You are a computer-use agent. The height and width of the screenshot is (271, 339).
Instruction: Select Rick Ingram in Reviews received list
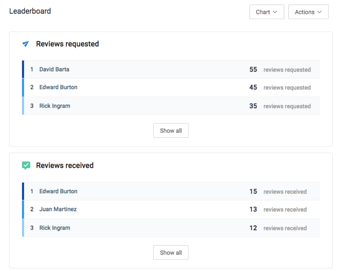click(x=55, y=228)
